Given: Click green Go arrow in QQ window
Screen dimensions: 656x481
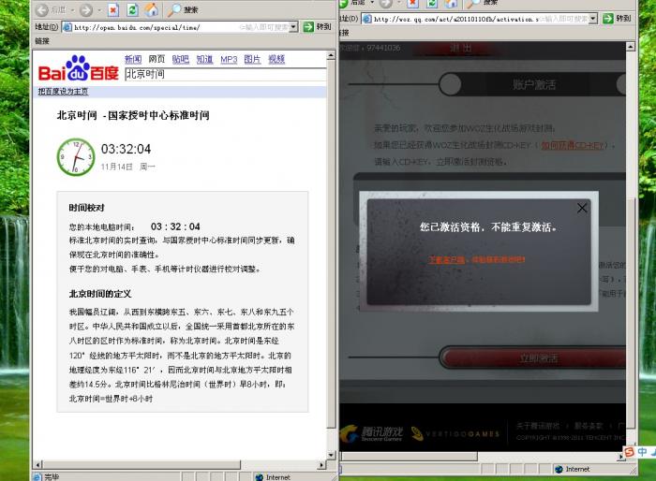Looking at the screenshot, I should 608,19.
